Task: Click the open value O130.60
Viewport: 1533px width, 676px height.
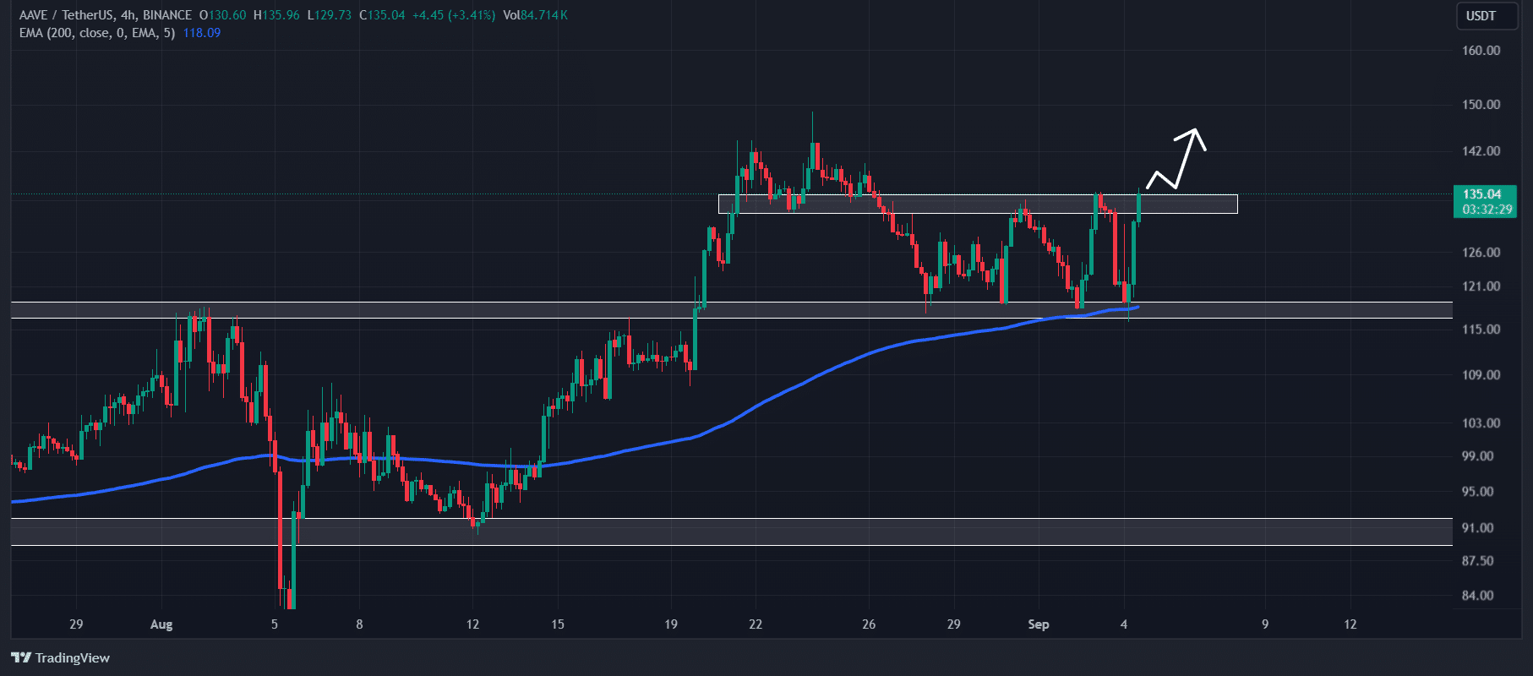Action: click(223, 15)
